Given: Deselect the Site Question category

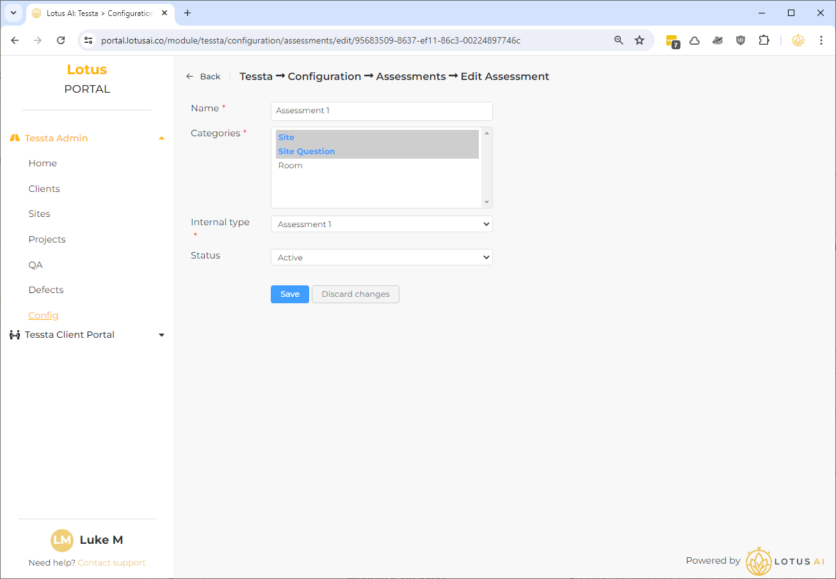Looking at the screenshot, I should tap(307, 152).
